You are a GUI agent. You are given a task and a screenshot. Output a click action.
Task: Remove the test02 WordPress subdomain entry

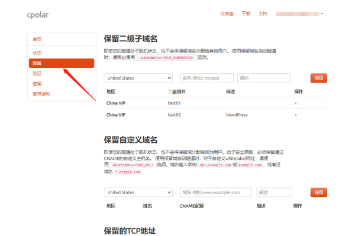coord(296,115)
